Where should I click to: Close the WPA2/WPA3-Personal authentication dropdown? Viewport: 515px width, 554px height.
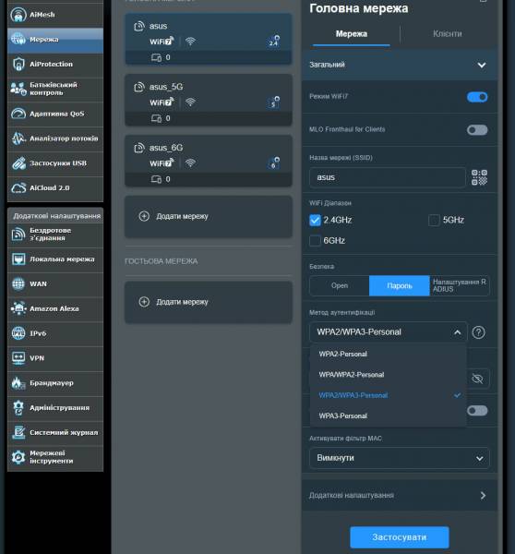[x=389, y=332]
